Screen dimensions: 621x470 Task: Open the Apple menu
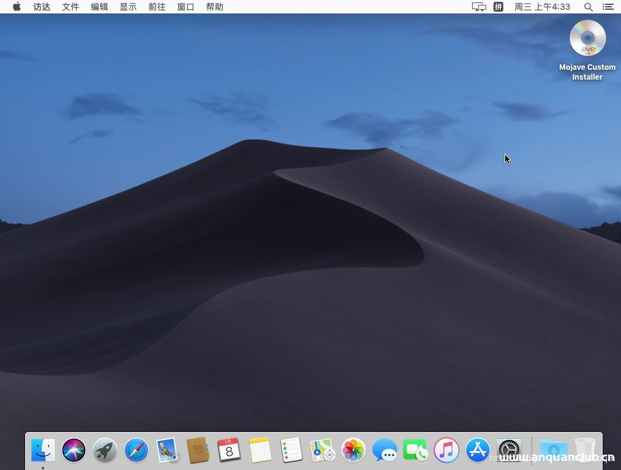17,7
